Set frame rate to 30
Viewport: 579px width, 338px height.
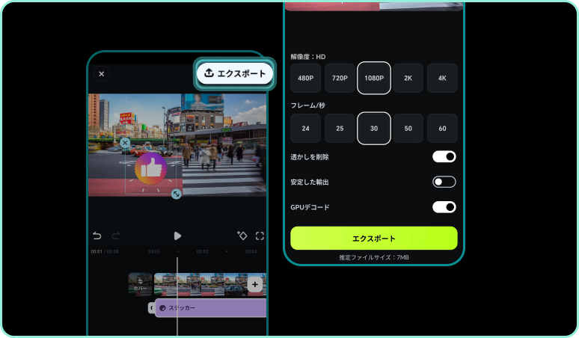(374, 129)
